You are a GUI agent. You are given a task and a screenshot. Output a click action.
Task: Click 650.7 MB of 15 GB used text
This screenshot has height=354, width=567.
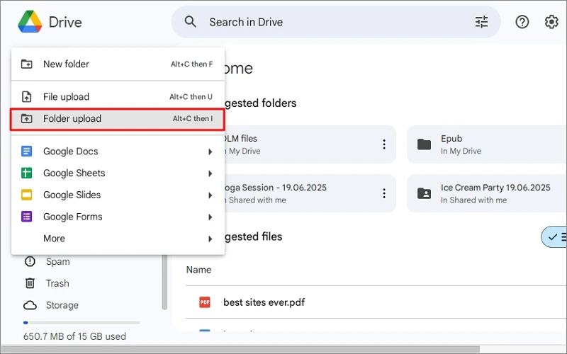(x=75, y=336)
